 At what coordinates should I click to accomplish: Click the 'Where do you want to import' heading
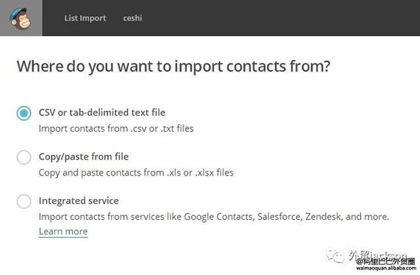tap(173, 66)
